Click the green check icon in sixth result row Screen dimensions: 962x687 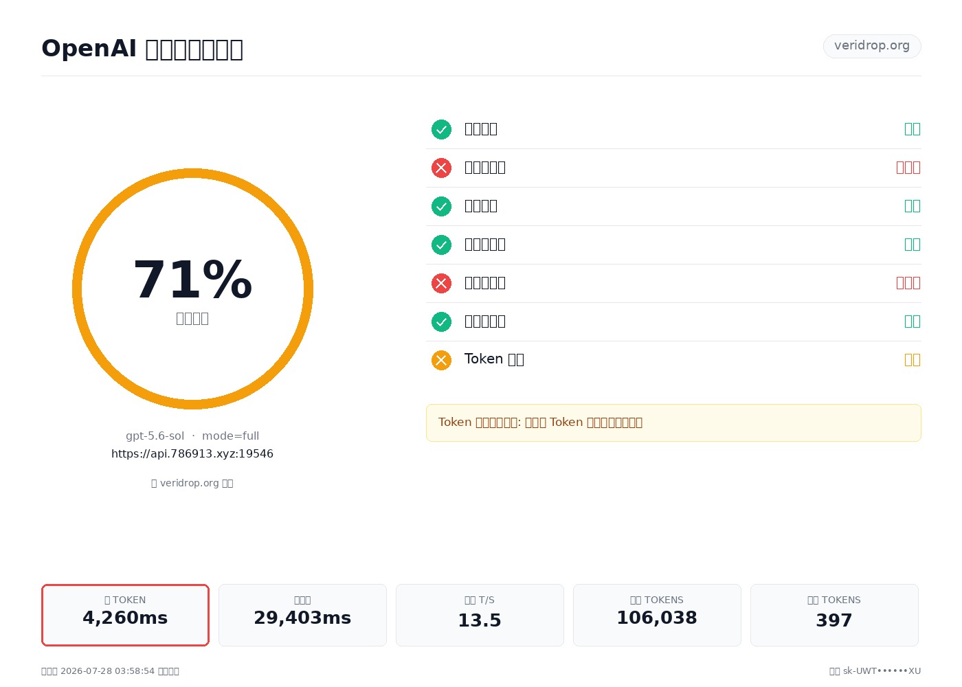[441, 322]
